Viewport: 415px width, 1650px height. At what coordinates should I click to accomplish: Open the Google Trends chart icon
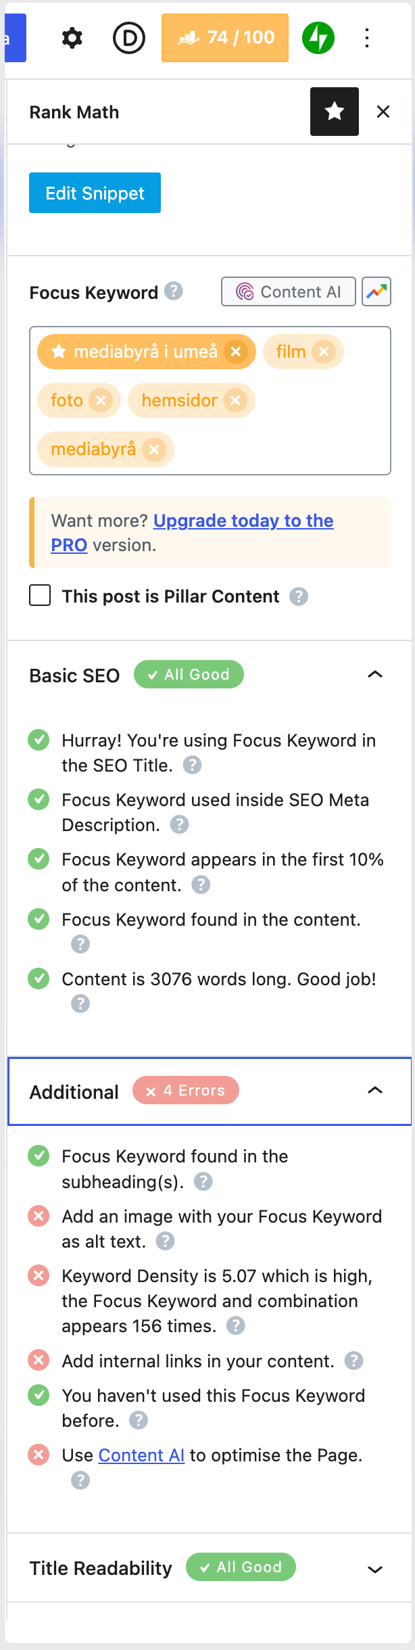tap(376, 292)
